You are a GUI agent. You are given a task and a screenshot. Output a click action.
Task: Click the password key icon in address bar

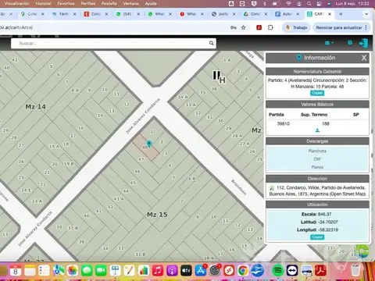[x=233, y=27]
